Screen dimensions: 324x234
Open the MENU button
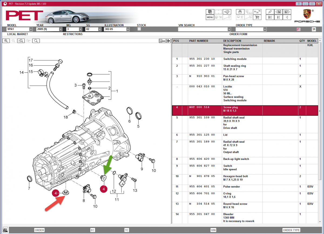tap(210, 17)
